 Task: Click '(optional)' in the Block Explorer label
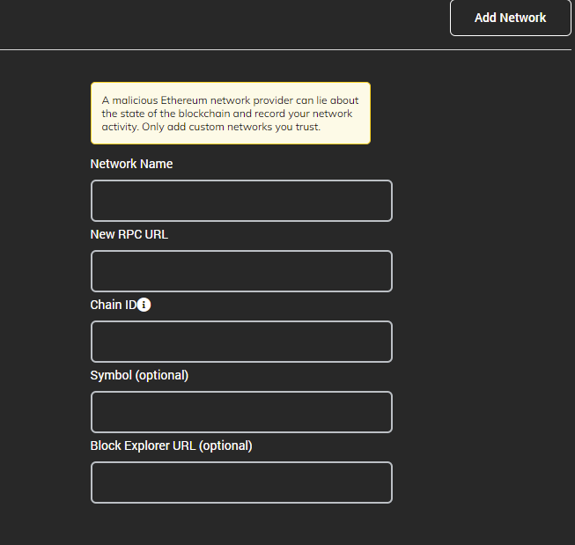pos(225,446)
